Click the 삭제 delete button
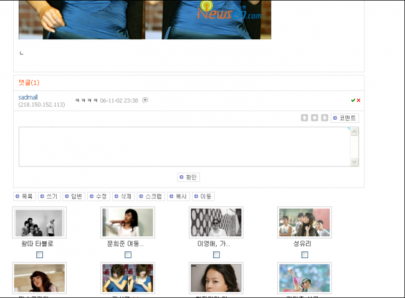Screen dimensions: 405x298 [123, 196]
